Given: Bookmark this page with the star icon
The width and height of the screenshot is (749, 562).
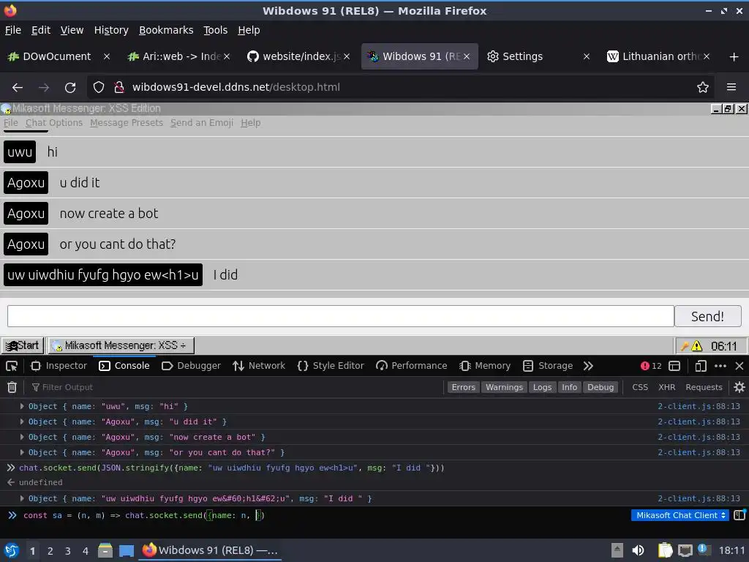Looking at the screenshot, I should (x=702, y=88).
